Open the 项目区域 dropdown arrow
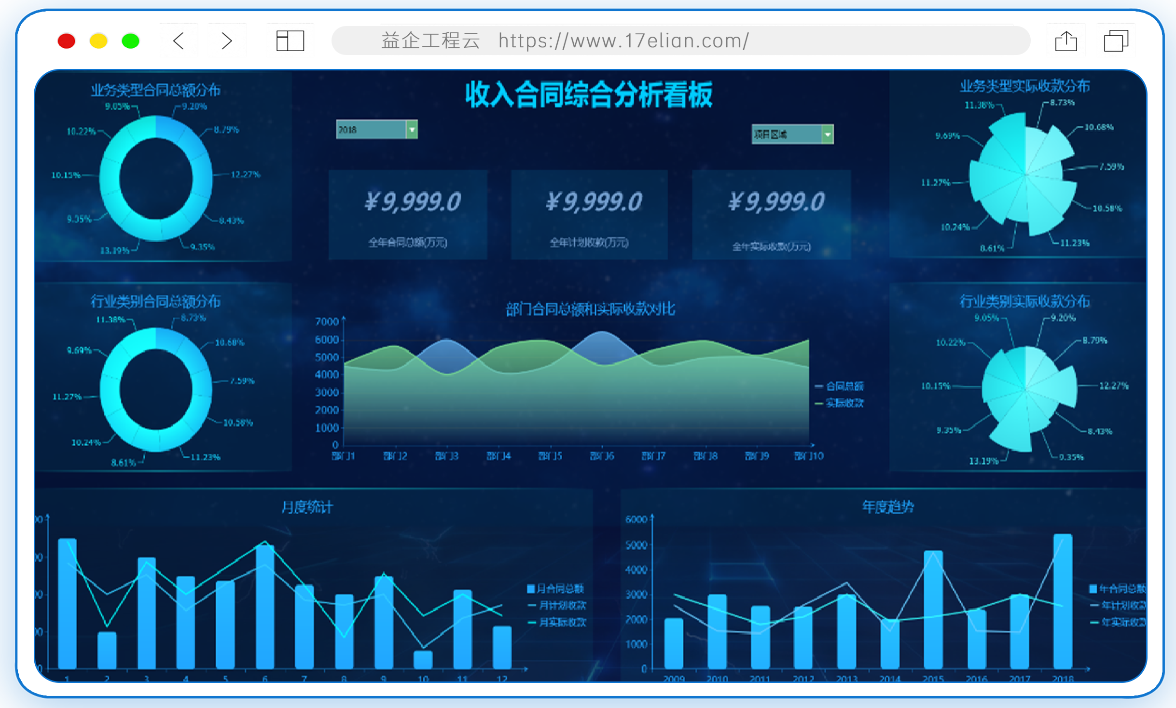The width and height of the screenshot is (1176, 708). 828,135
